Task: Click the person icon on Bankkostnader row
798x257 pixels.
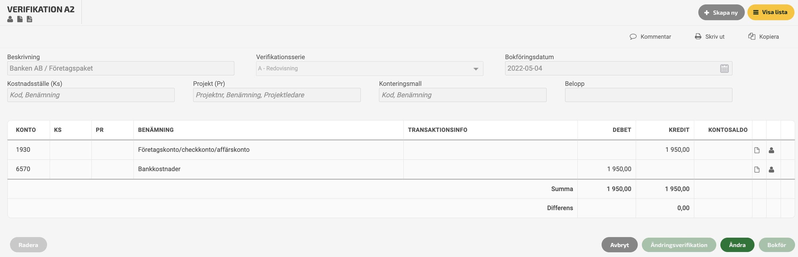Action: point(771,170)
